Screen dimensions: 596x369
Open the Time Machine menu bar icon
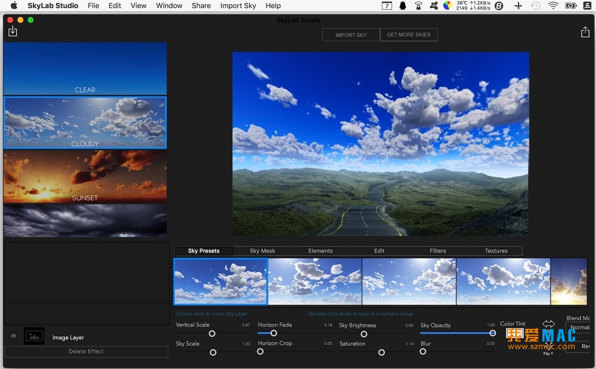click(x=535, y=5)
